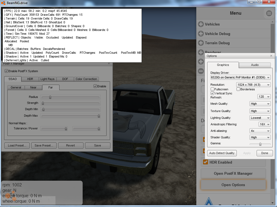Close the Options dialog X icon

click(x=271, y=56)
